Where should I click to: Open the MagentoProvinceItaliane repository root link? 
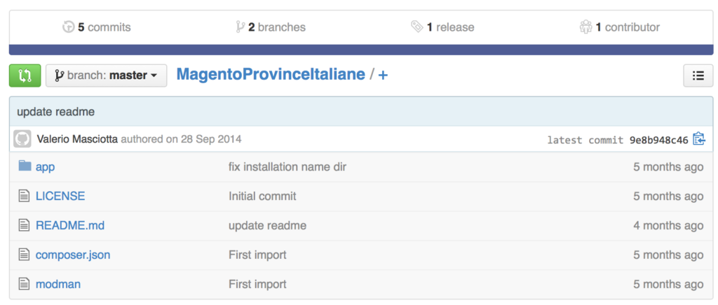271,74
